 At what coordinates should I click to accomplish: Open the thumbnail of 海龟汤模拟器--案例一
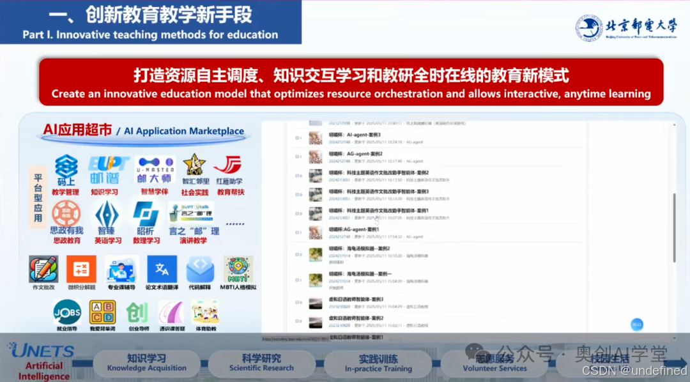315,280
